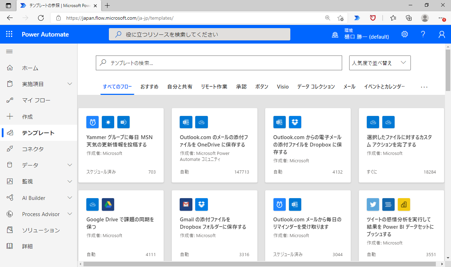Open Gmail to Dropbox folder template
Image resolution: width=451 pixels, height=267 pixels.
[x=215, y=226]
